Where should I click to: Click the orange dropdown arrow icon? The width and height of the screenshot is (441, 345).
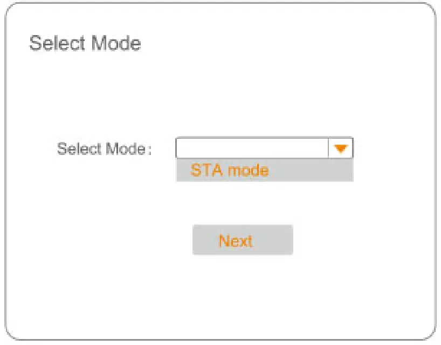pyautogui.click(x=340, y=148)
